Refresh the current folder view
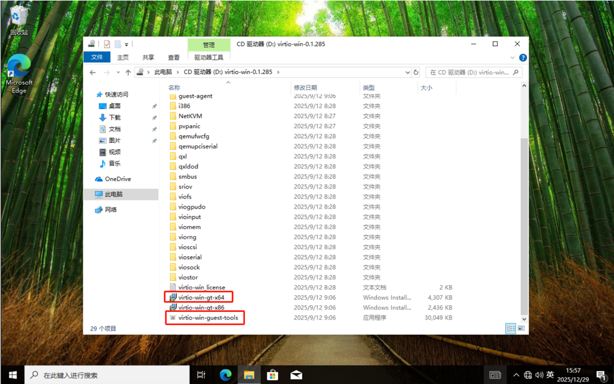The height and width of the screenshot is (384, 614). 416,72
